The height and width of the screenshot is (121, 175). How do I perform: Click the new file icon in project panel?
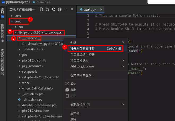coord(42,9)
